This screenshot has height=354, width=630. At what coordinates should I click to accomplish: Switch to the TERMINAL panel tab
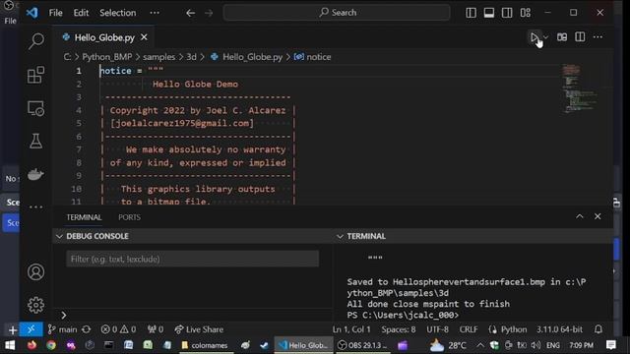(x=84, y=217)
